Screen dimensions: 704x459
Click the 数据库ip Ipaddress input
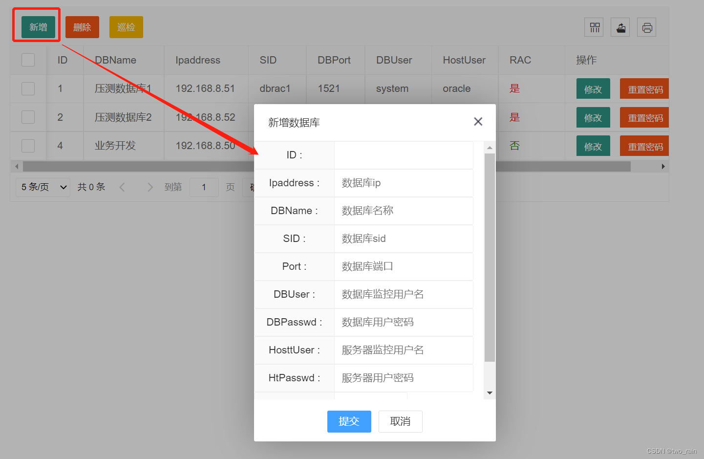point(404,183)
